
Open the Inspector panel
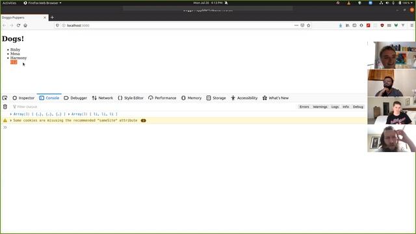click(23, 98)
